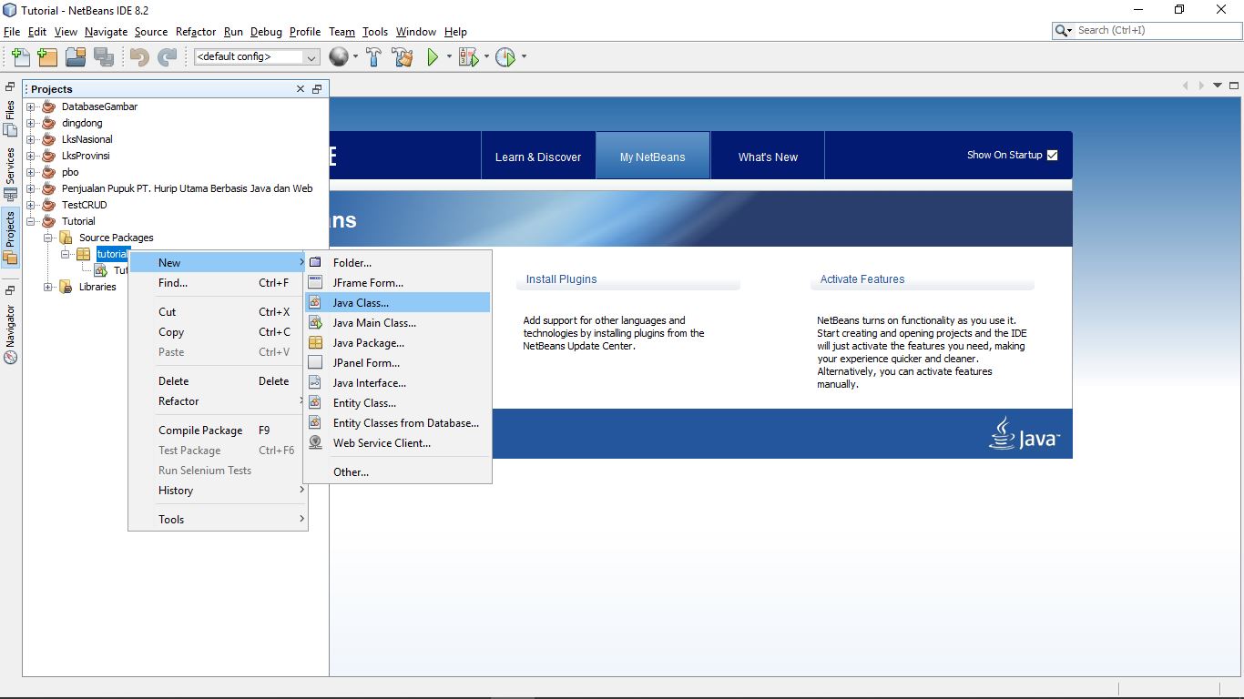Open the Refactor menu in the menu bar
This screenshot has width=1244, height=699.
tap(195, 31)
